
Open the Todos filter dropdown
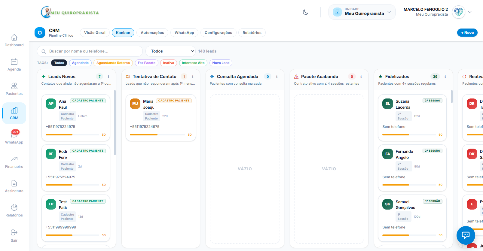coord(170,51)
